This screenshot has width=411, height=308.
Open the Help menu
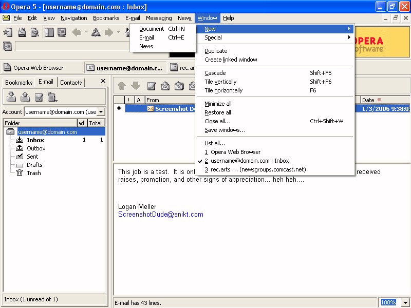[x=229, y=18]
